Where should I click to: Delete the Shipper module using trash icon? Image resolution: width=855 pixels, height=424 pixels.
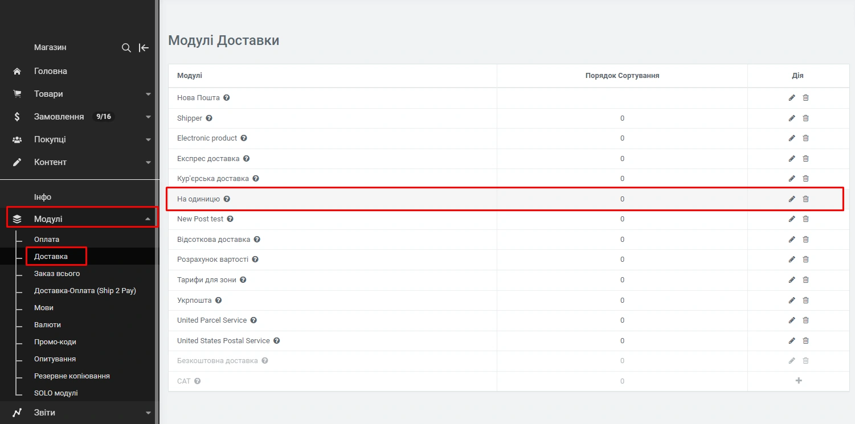click(805, 118)
